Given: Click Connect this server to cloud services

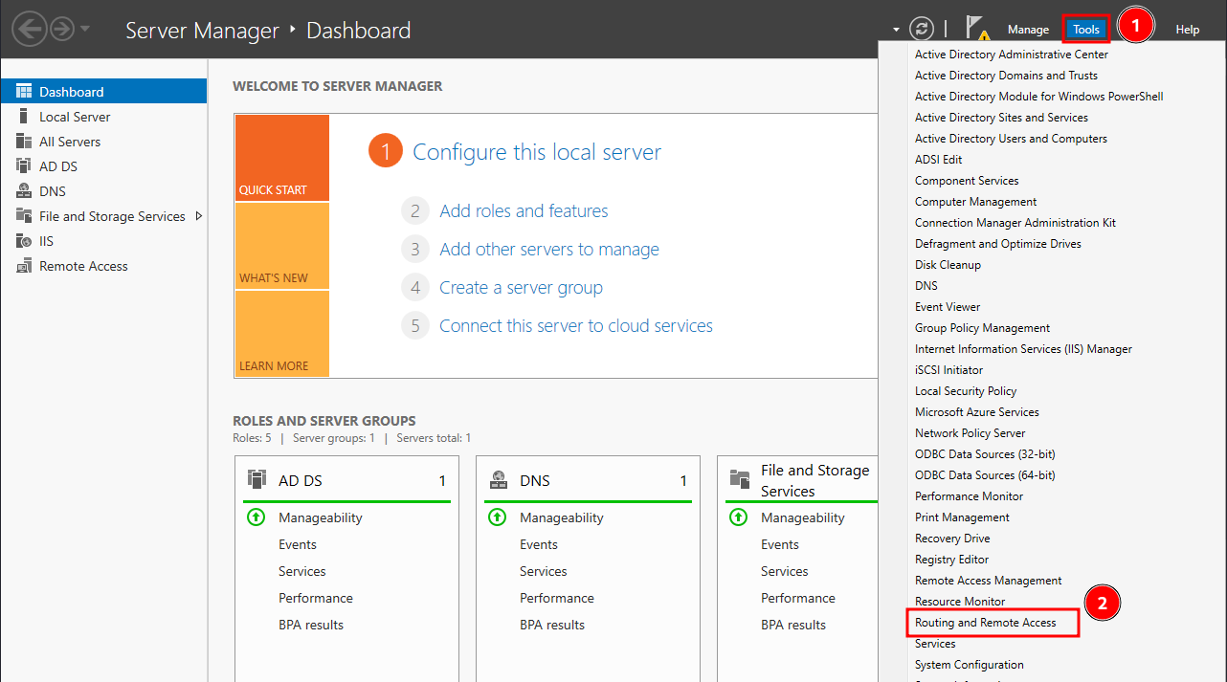Looking at the screenshot, I should point(576,326).
